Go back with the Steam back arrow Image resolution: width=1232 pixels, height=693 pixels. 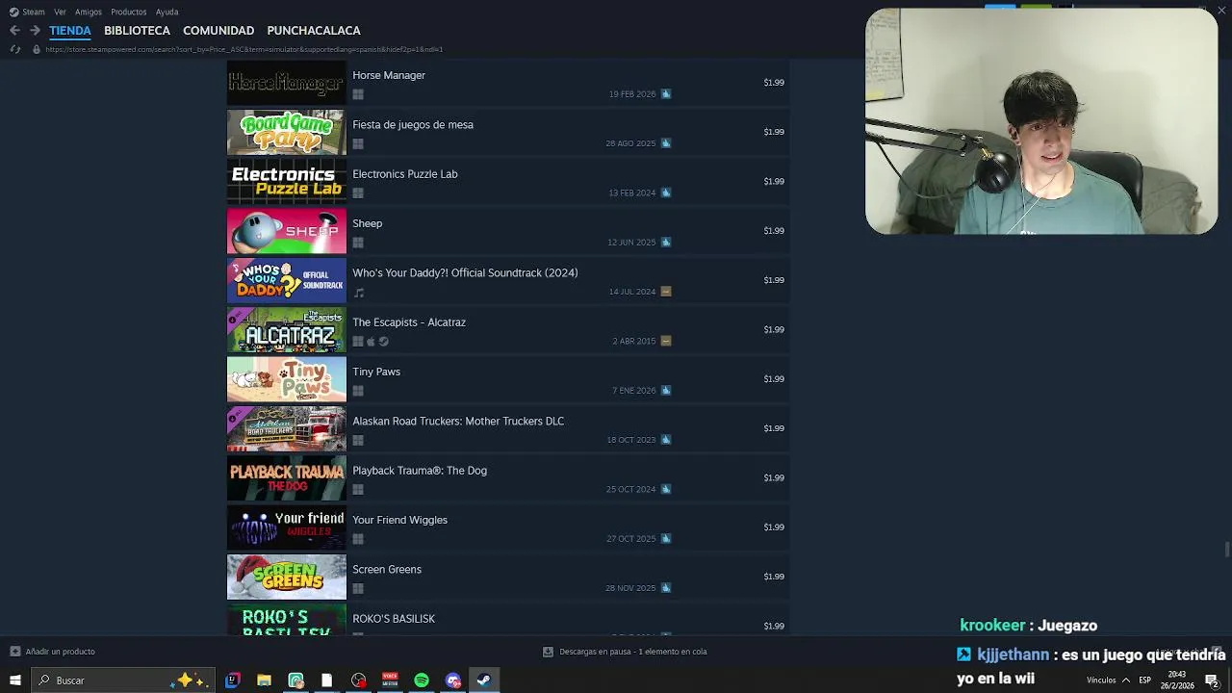pyautogui.click(x=14, y=31)
